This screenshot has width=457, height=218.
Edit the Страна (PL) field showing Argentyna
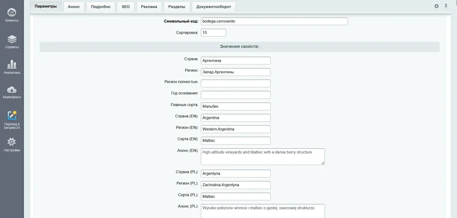pyautogui.click(x=235, y=174)
